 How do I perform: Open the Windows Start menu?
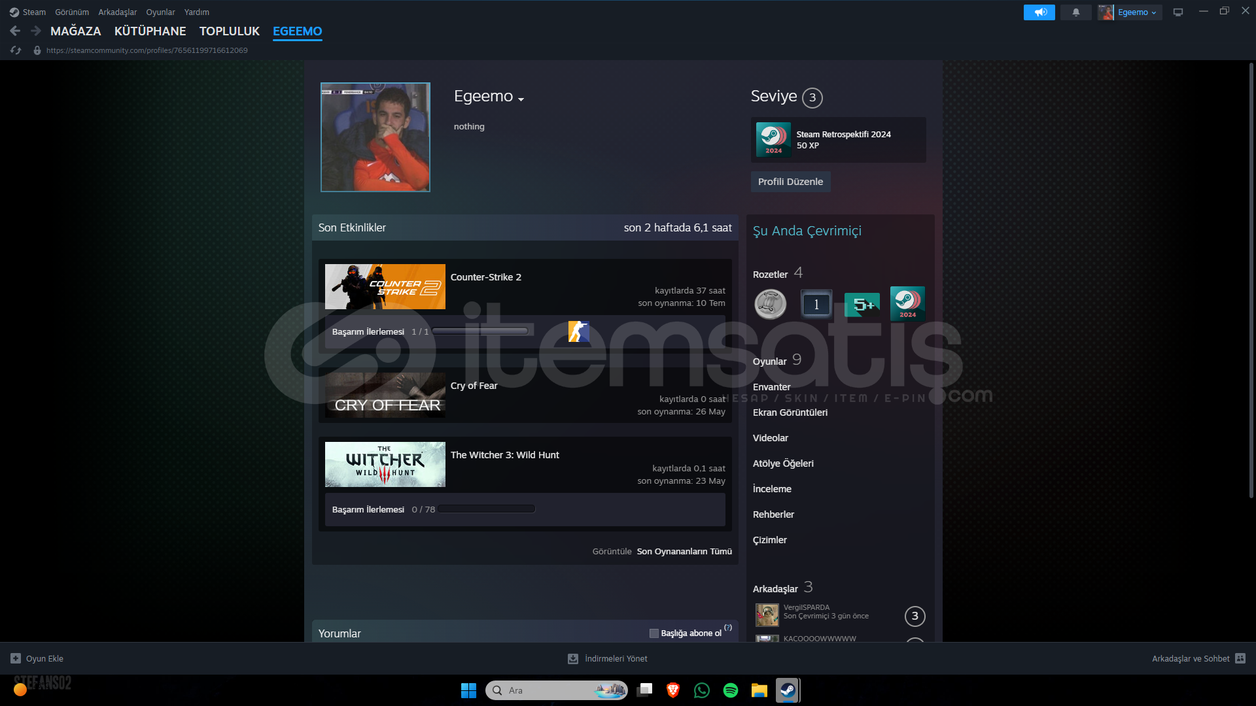468,690
